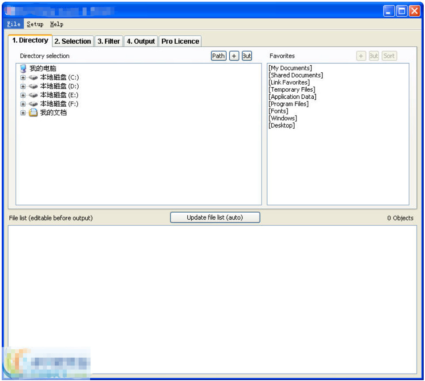Switch to the 3. Filter tab
425x381 pixels.
tap(109, 41)
